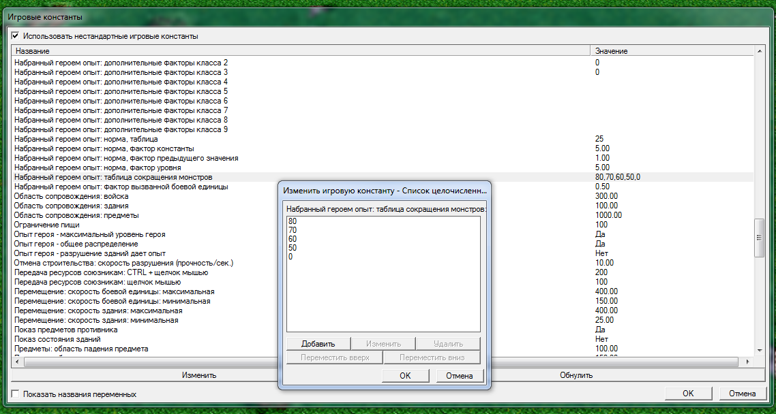Confirm main window with bottom-right OK
The width and height of the screenshot is (776, 414).
[688, 394]
